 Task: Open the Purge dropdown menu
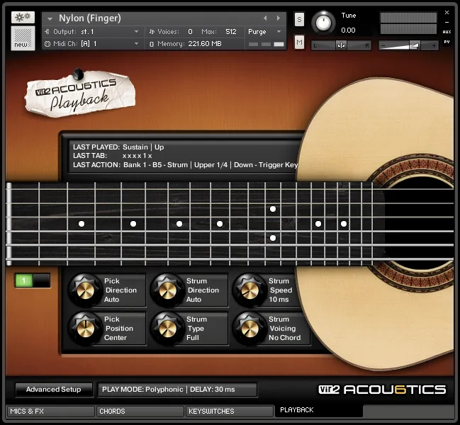pyautogui.click(x=264, y=32)
